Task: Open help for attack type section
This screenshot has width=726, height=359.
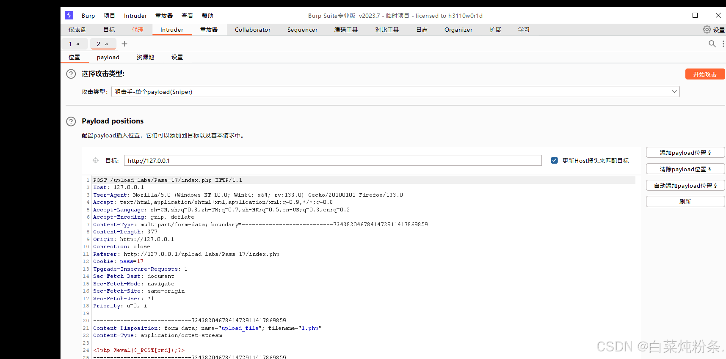Action: point(71,74)
